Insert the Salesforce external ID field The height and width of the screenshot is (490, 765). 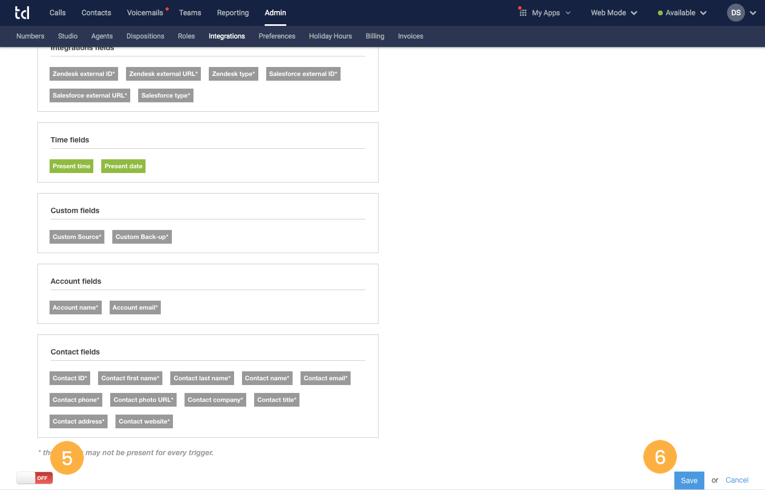tap(303, 74)
